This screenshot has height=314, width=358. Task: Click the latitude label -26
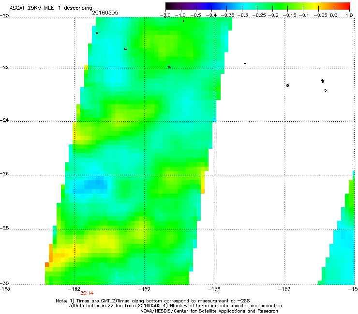(x=4, y=174)
